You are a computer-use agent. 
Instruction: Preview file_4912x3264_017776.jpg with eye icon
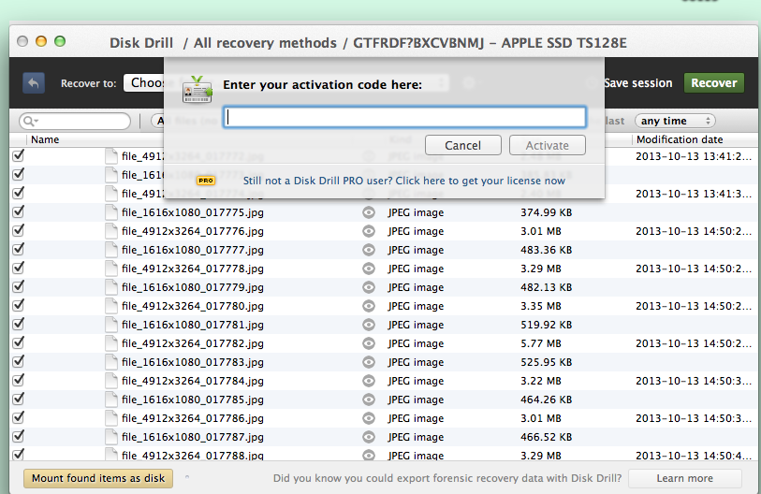369,231
